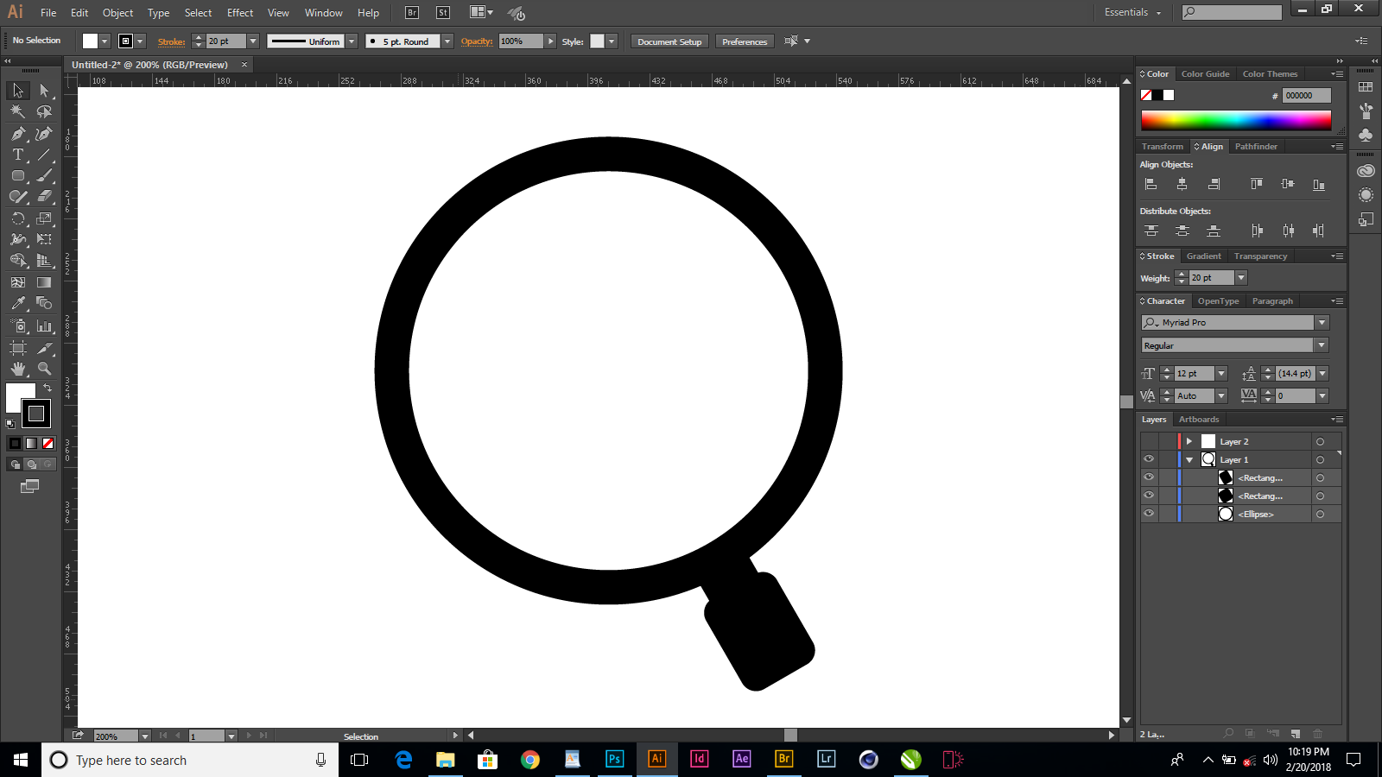Switch to the Artboards tab
The width and height of the screenshot is (1382, 777).
[1199, 420]
